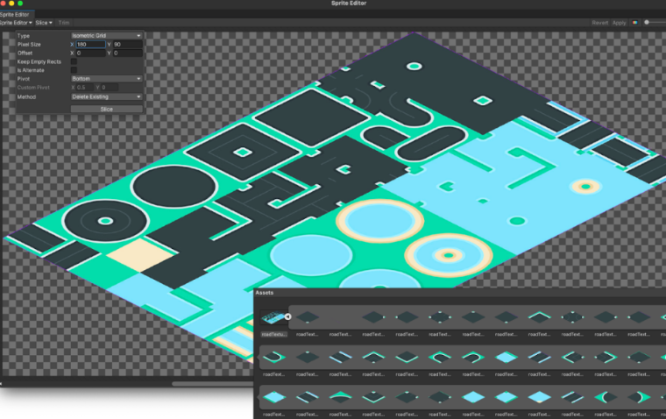The width and height of the screenshot is (666, 419).
Task: Click the Assets panel header
Action: (x=264, y=293)
